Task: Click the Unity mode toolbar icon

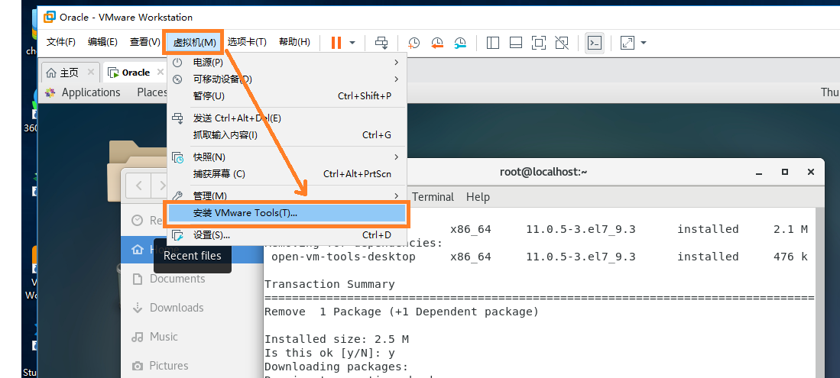Action: [562, 43]
